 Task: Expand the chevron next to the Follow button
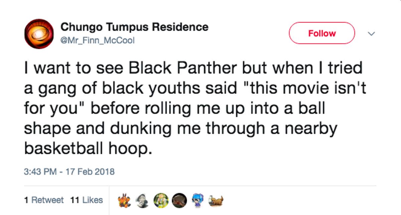371,33
